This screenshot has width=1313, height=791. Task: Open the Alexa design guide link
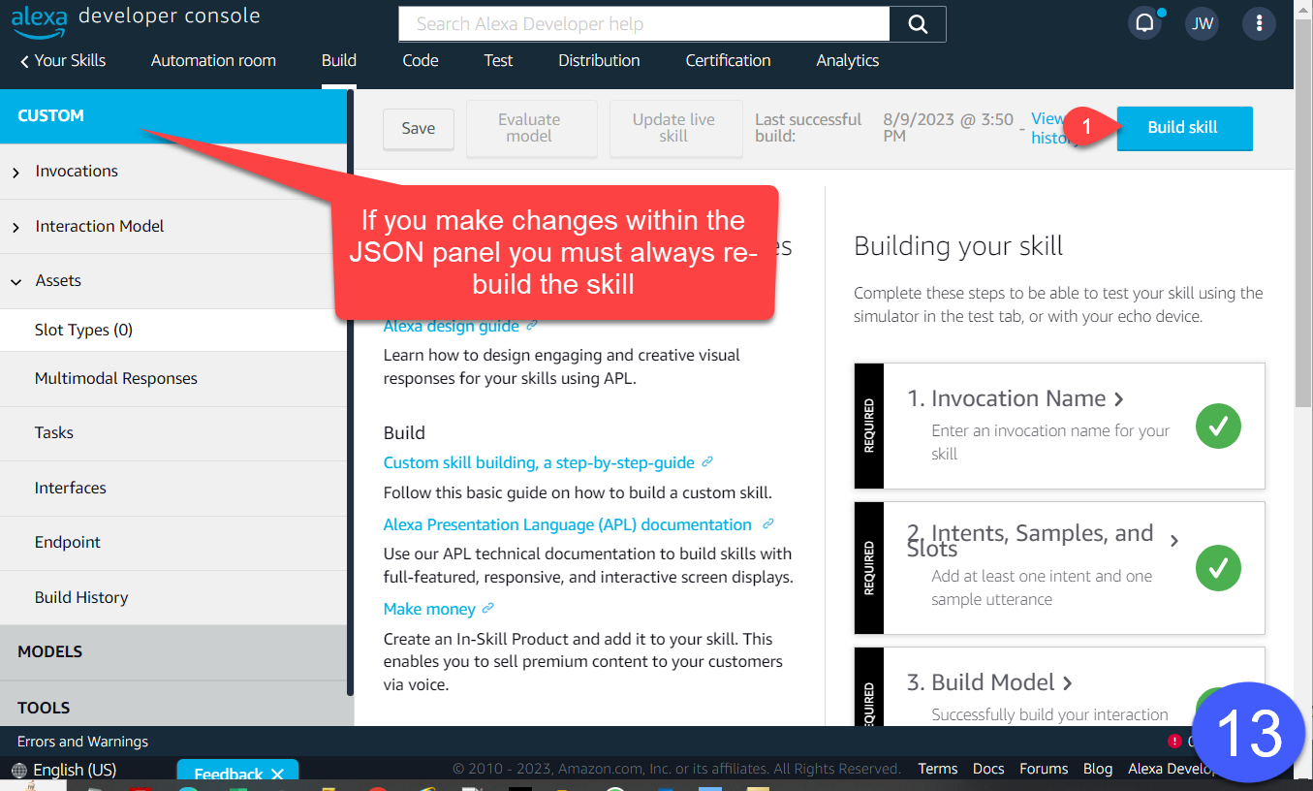(x=451, y=326)
